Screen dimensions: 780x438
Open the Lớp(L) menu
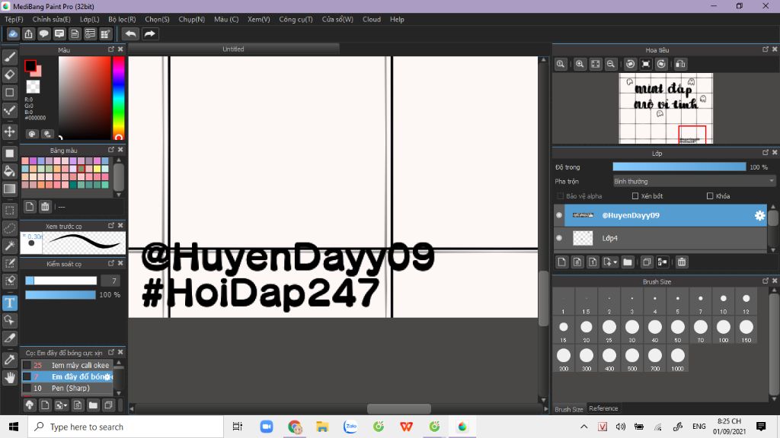click(90, 19)
